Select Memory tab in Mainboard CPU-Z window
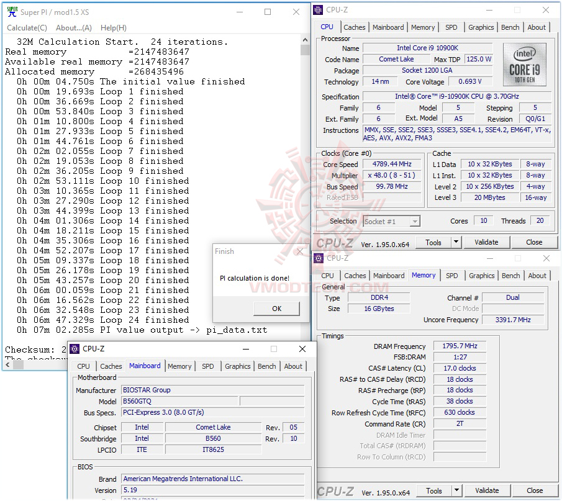562x501 pixels. [x=179, y=366]
